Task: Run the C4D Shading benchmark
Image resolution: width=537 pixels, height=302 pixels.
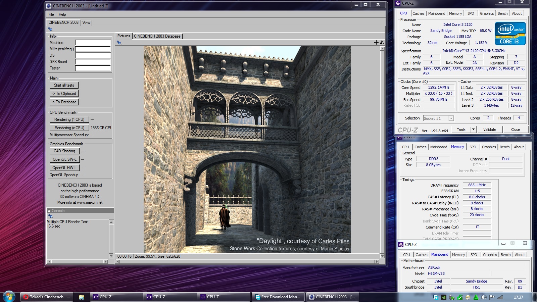Action: click(64, 151)
